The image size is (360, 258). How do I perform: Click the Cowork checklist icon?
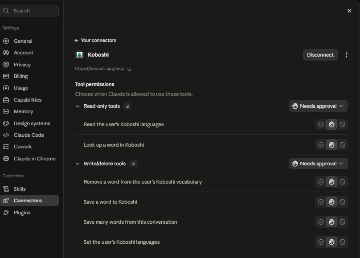coord(6,147)
